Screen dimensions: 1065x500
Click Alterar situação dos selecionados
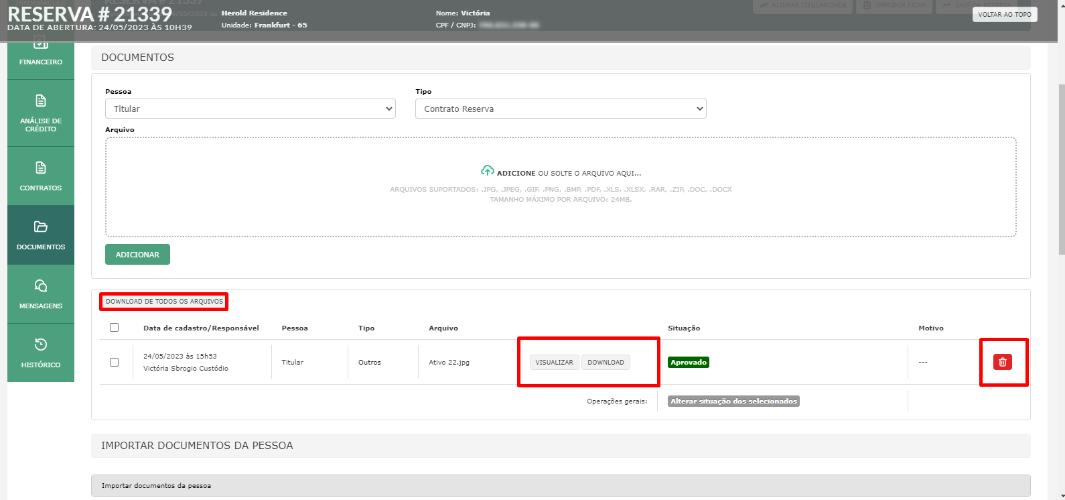point(733,401)
